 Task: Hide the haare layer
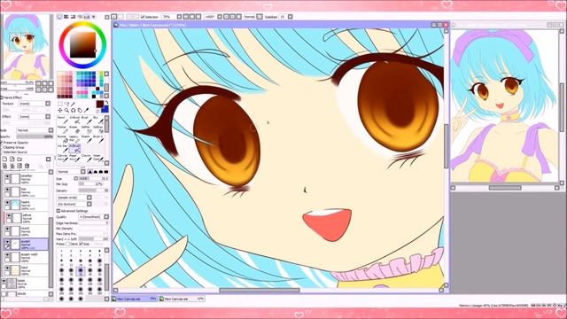7,202
